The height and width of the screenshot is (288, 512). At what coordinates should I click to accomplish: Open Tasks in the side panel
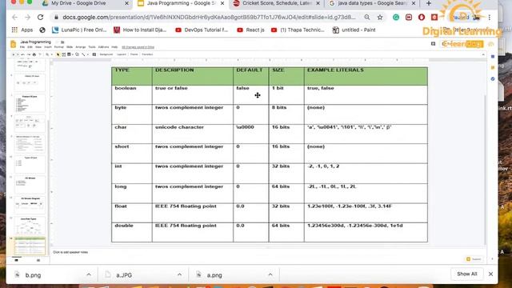tap(493, 78)
